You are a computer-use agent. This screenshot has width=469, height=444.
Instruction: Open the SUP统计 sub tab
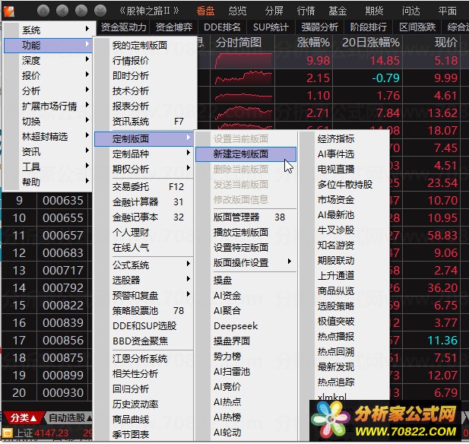271,27
